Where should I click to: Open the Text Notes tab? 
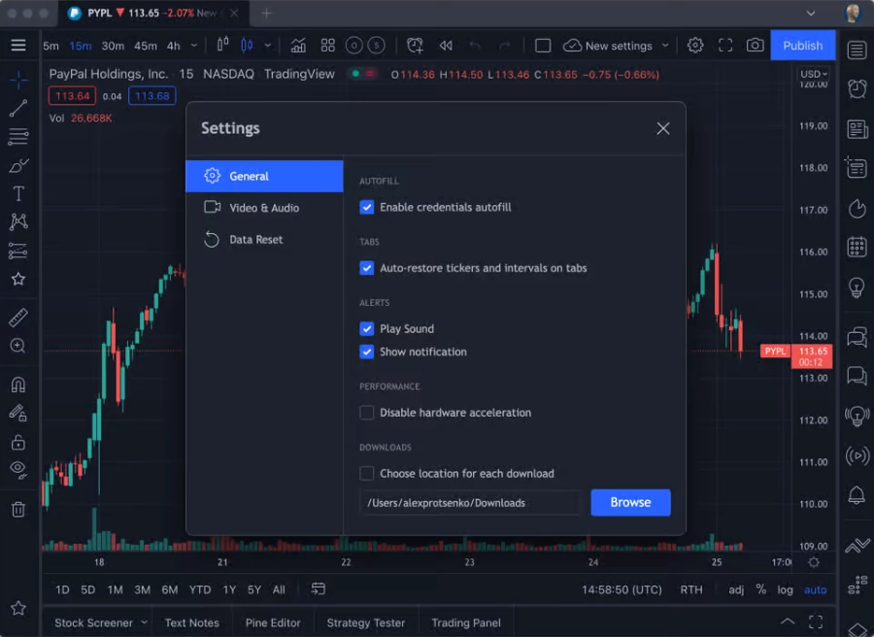191,622
